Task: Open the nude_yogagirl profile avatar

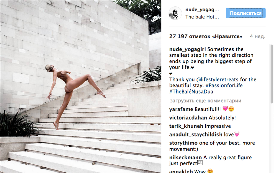Action: [175, 13]
